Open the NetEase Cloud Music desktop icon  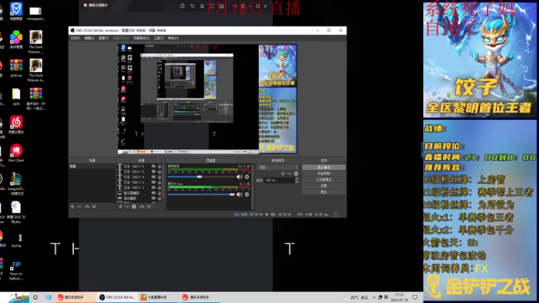coord(16,125)
